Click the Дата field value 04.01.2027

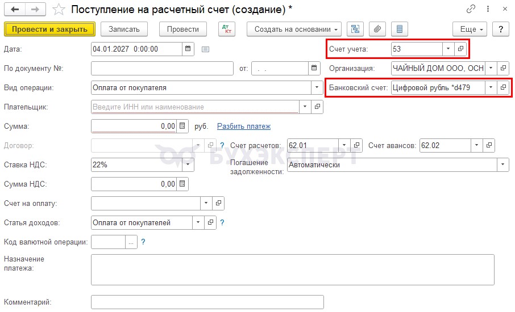click(136, 49)
